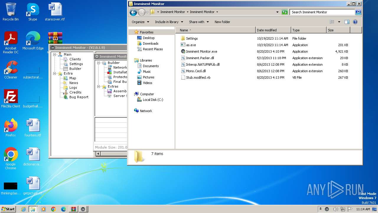Image resolution: width=378 pixels, height=213 pixels.
Task: Sort by Type column header
Action: [309, 30]
